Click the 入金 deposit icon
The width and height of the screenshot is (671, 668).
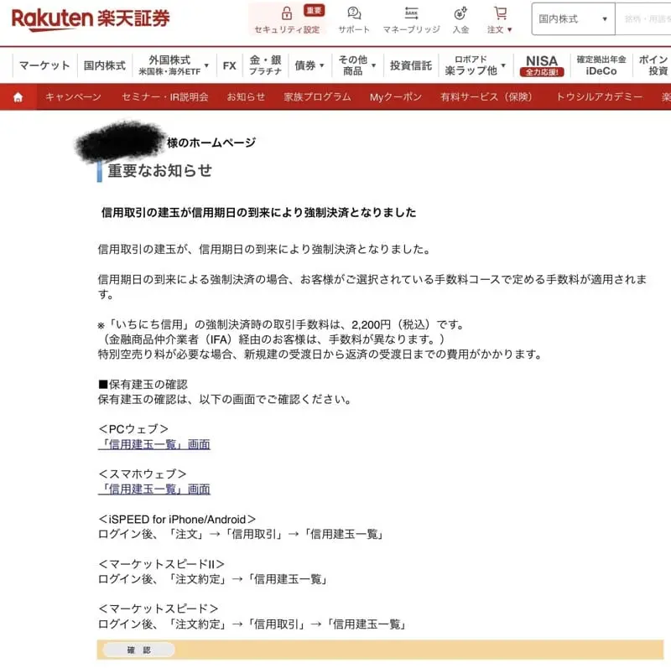[x=460, y=14]
